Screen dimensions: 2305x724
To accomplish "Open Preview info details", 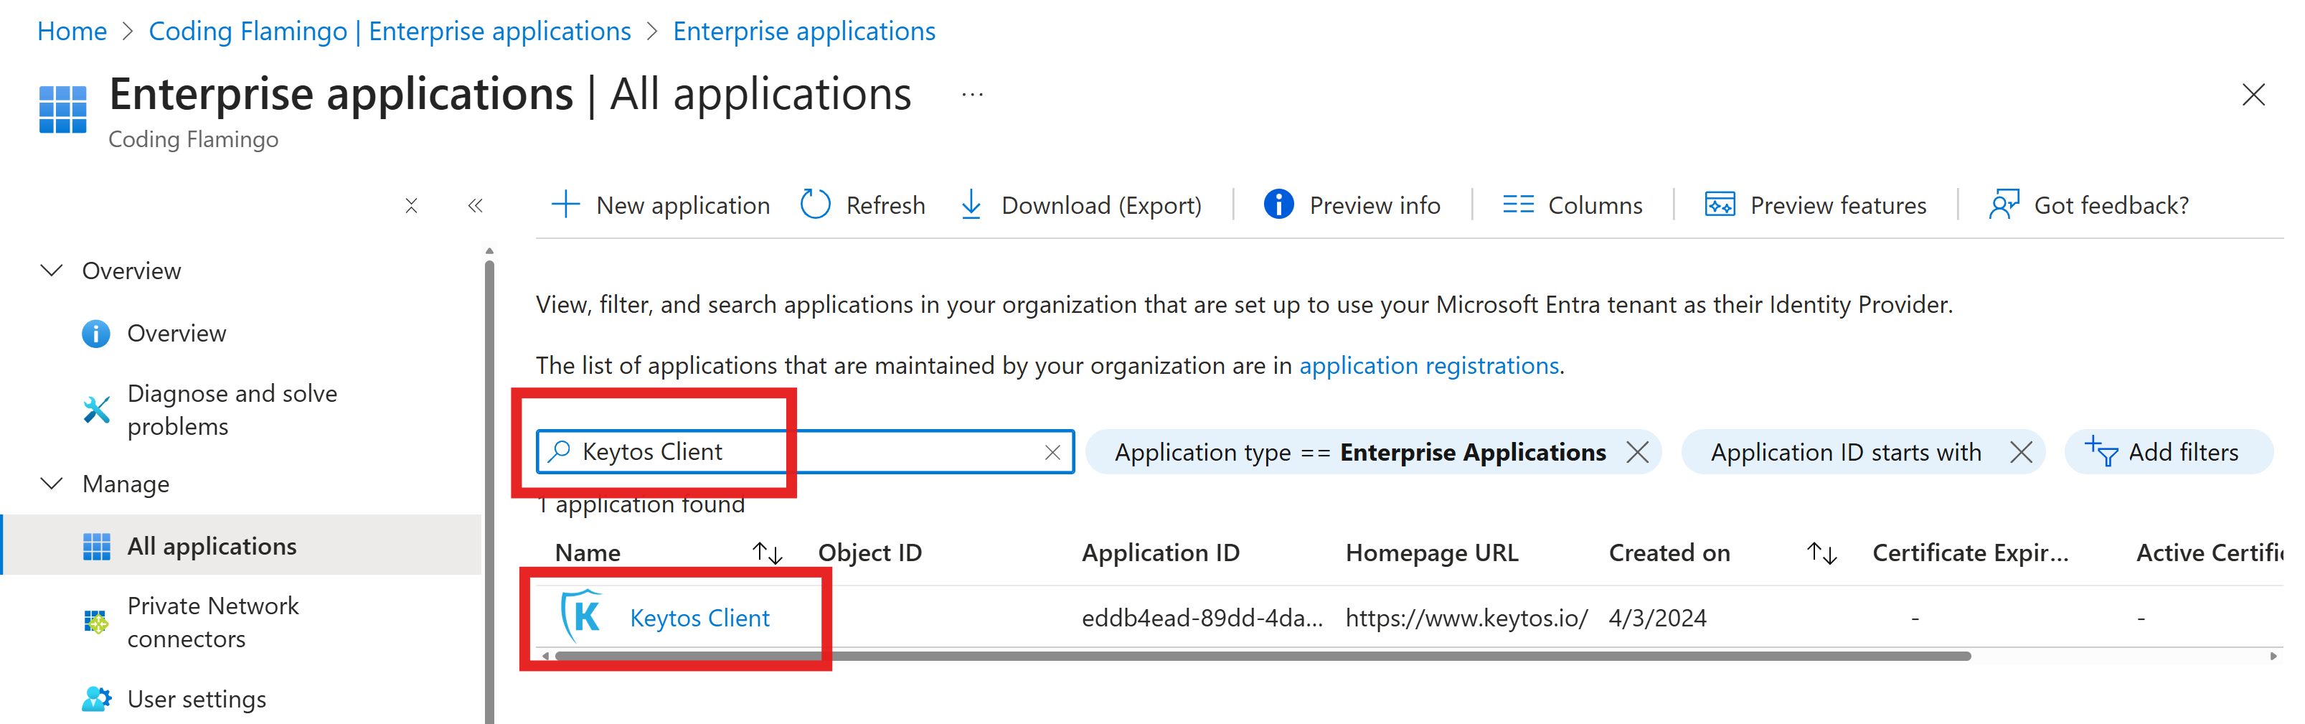I will pos(1350,204).
